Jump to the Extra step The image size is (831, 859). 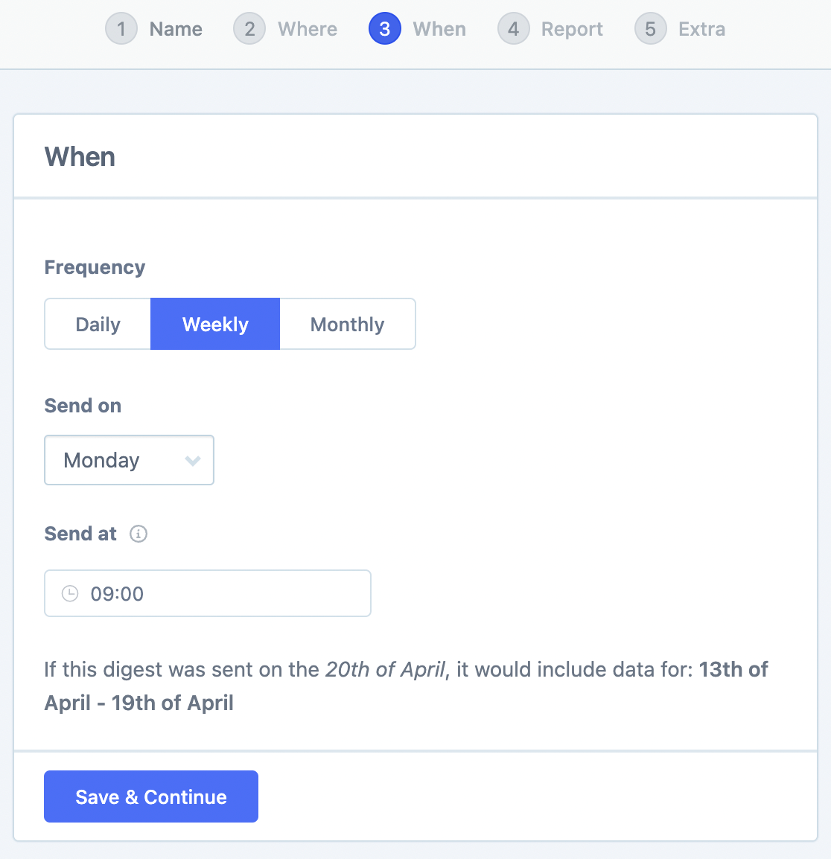point(701,29)
